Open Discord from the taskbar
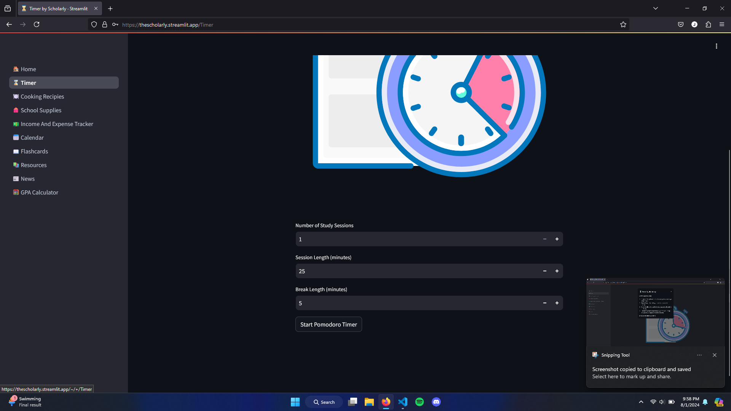 436,402
